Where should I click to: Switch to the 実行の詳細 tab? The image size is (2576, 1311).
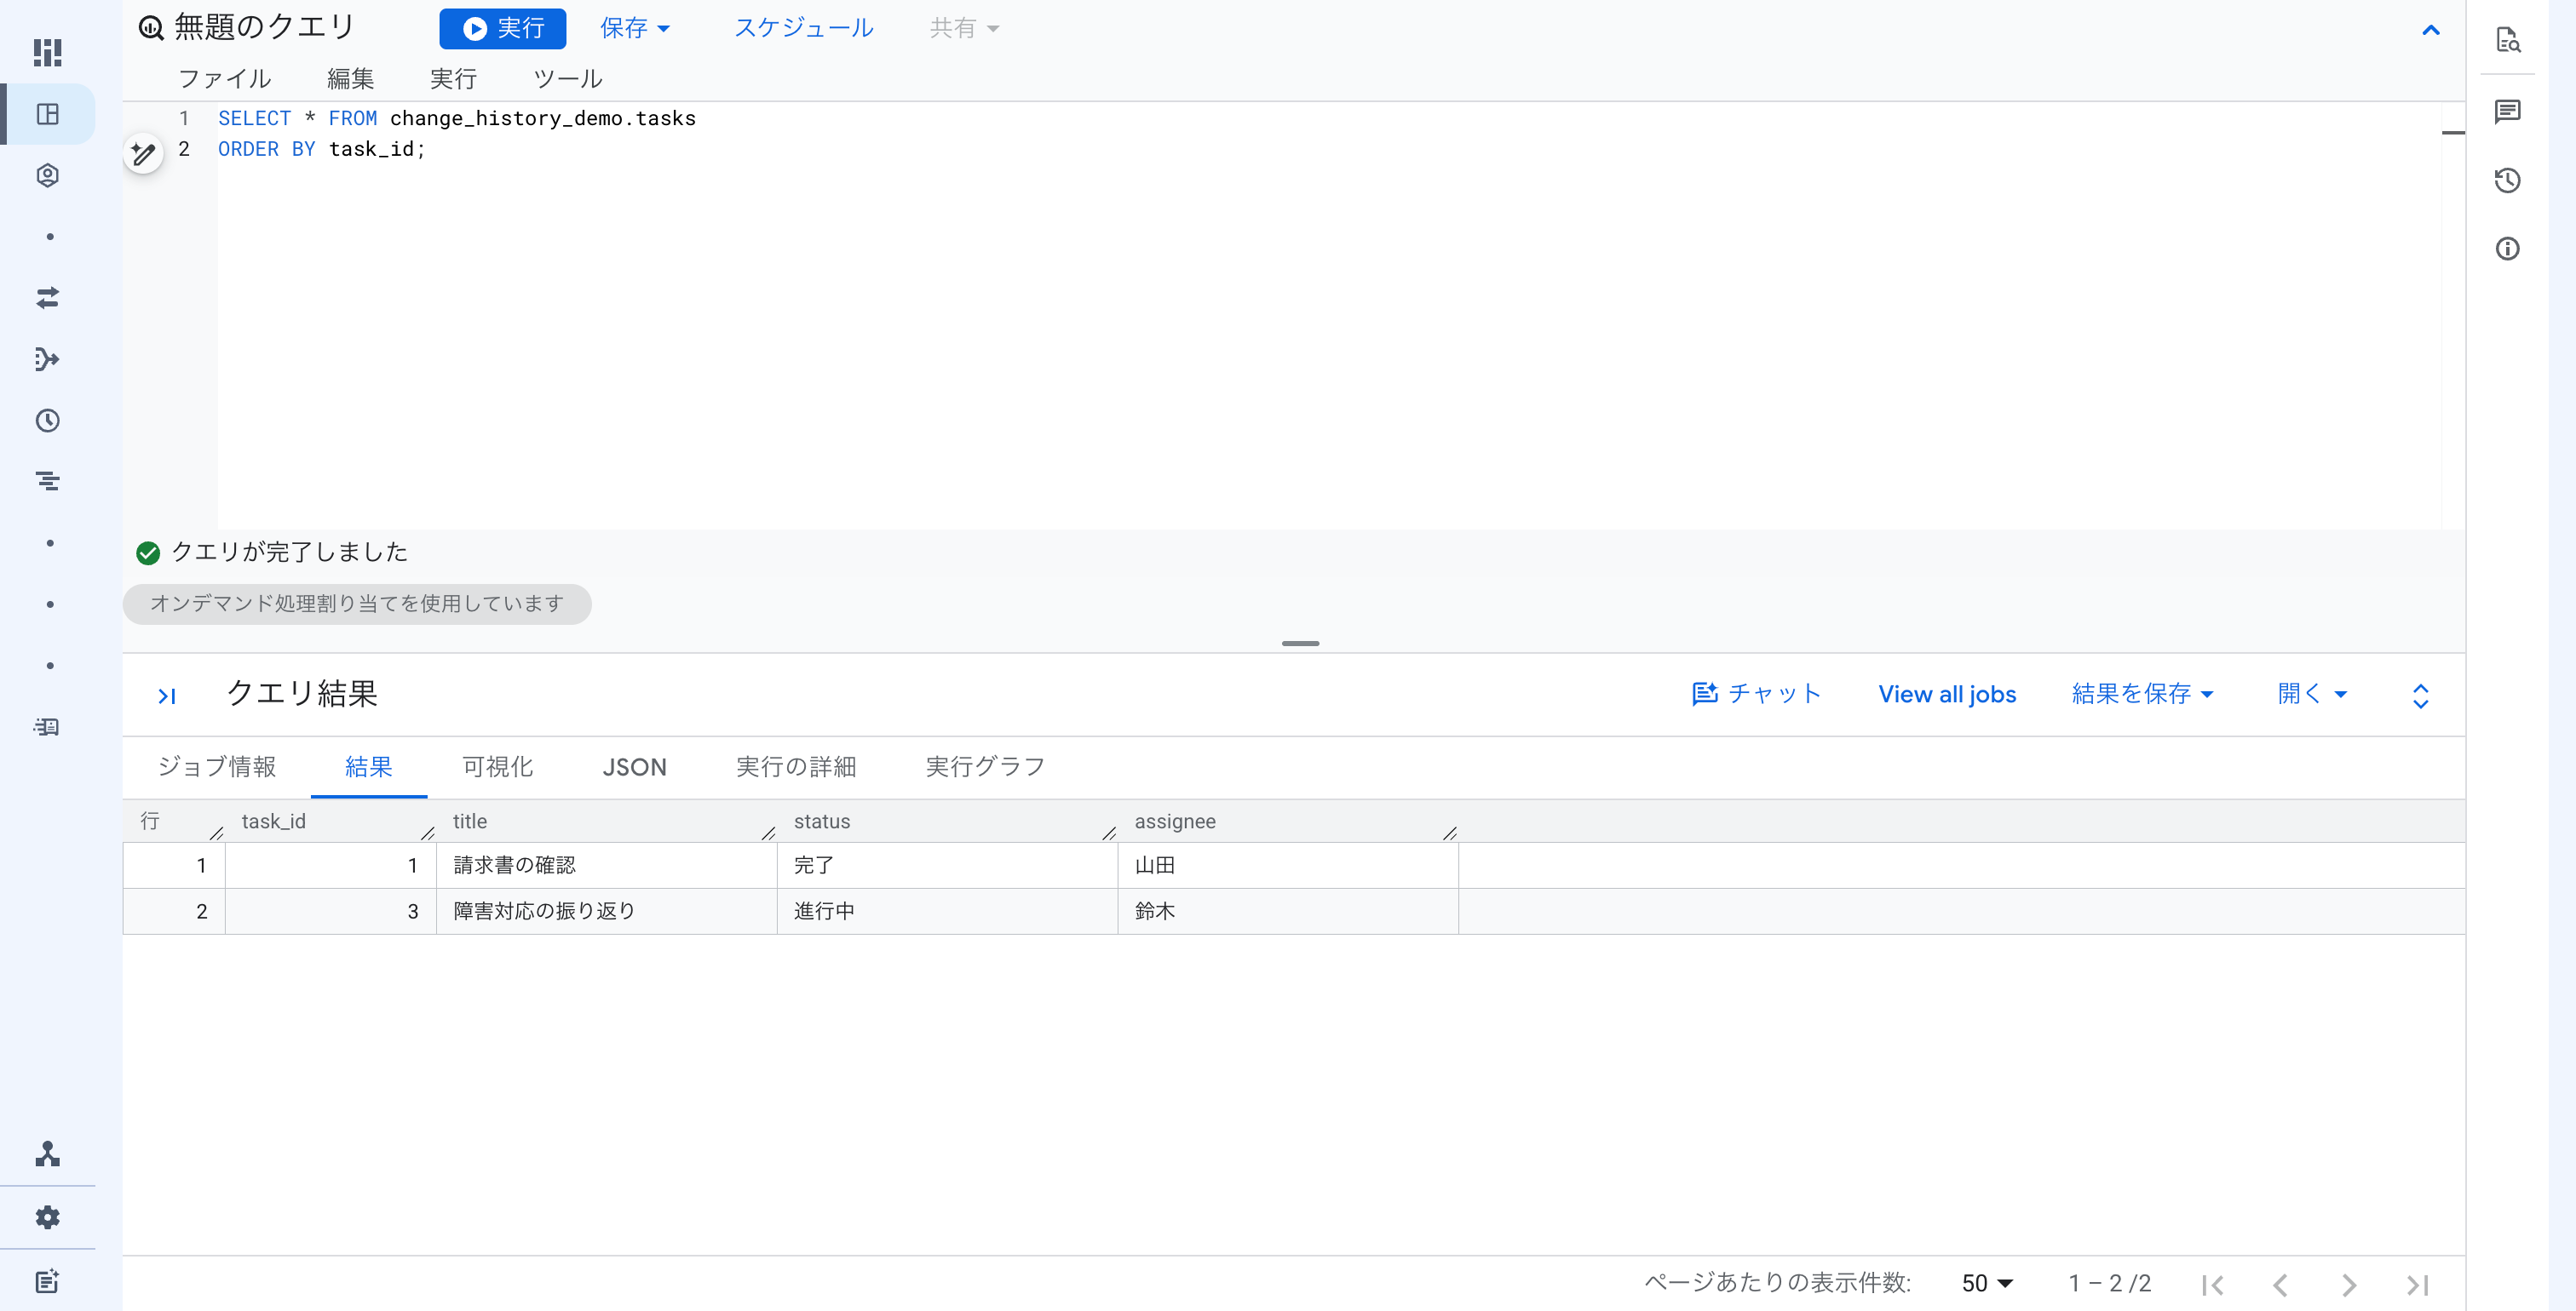coord(796,766)
